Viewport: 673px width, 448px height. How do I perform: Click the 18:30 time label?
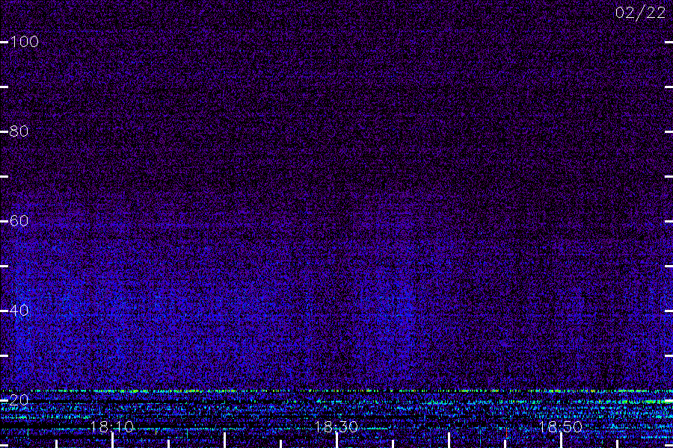[x=336, y=427]
